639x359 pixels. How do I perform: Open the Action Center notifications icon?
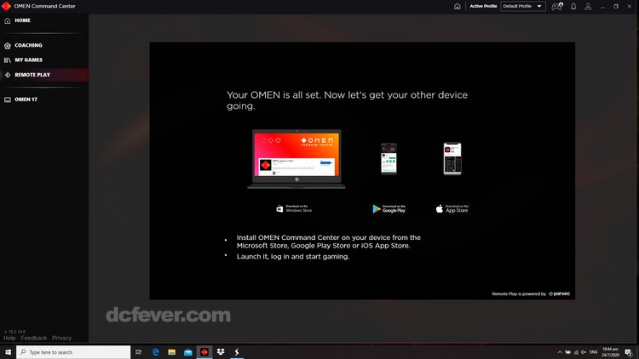coord(628,352)
